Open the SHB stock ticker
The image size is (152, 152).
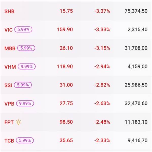coord(9,11)
